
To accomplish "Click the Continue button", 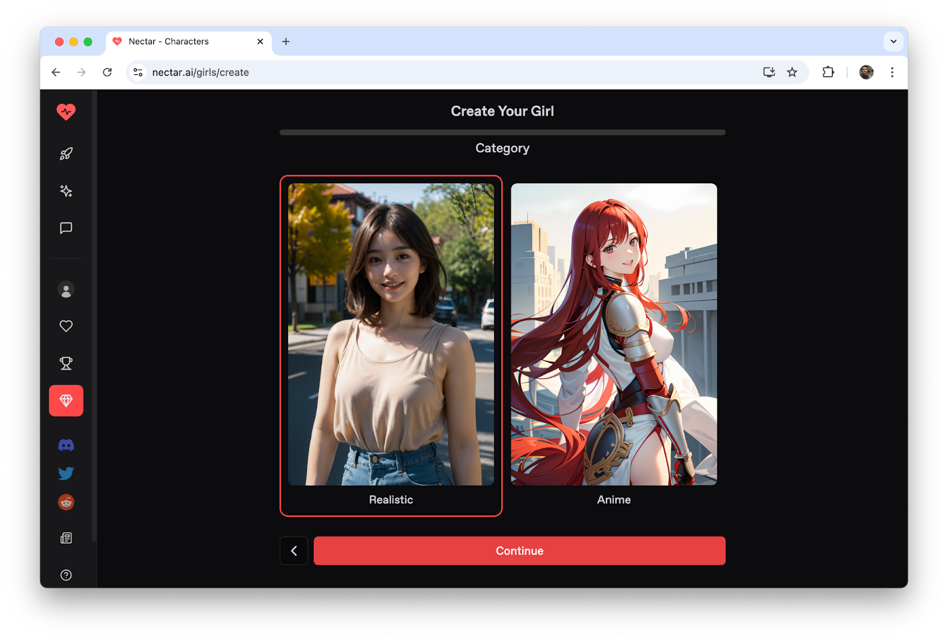I will [x=520, y=551].
